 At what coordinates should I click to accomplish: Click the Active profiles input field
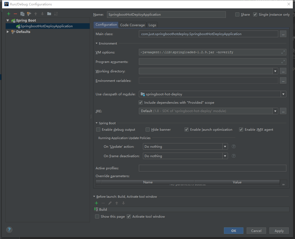click(213, 168)
